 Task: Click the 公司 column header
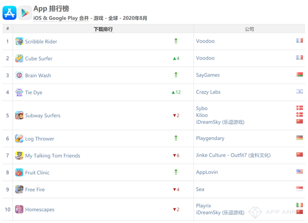click(x=249, y=29)
